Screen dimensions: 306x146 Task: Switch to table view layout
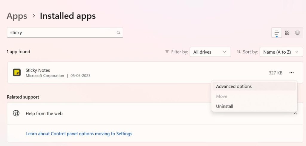pos(297,33)
